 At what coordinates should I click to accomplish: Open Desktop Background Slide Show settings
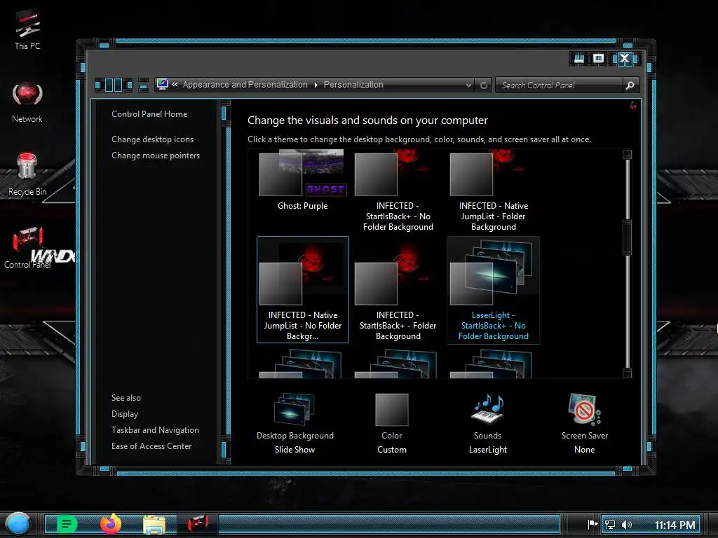(295, 423)
